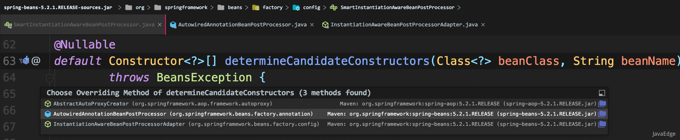Click the factory folder icon in the breadcrumb
680x140 pixels.
coord(256,8)
